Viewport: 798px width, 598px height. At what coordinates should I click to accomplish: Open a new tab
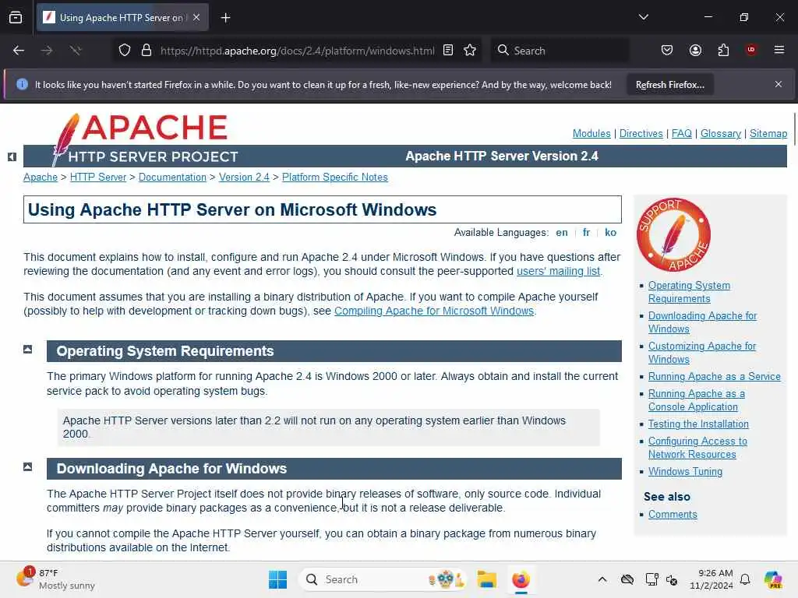click(225, 18)
